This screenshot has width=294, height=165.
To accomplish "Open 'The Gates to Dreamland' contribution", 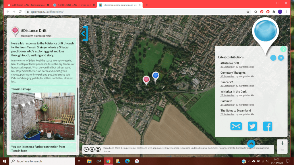I will click(x=235, y=111).
